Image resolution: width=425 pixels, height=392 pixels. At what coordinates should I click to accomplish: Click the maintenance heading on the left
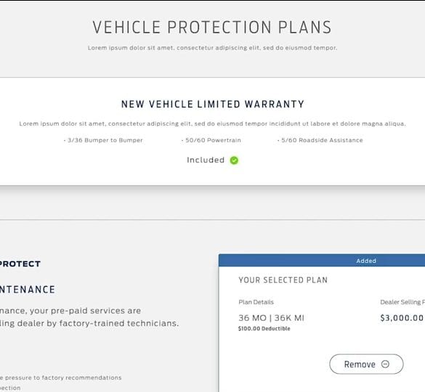point(28,290)
